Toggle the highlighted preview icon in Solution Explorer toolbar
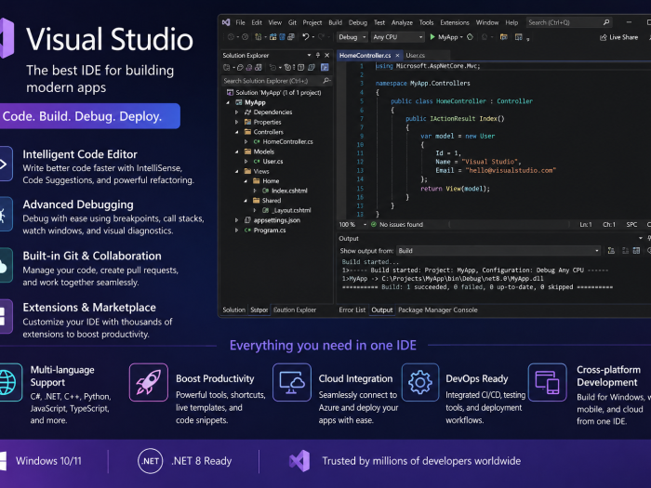651x488 pixels. [325, 67]
